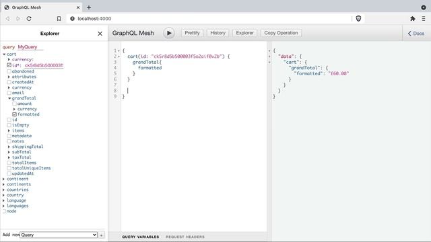Uncheck the formatted field
Viewport: 431px width, 242px height.
click(14, 114)
